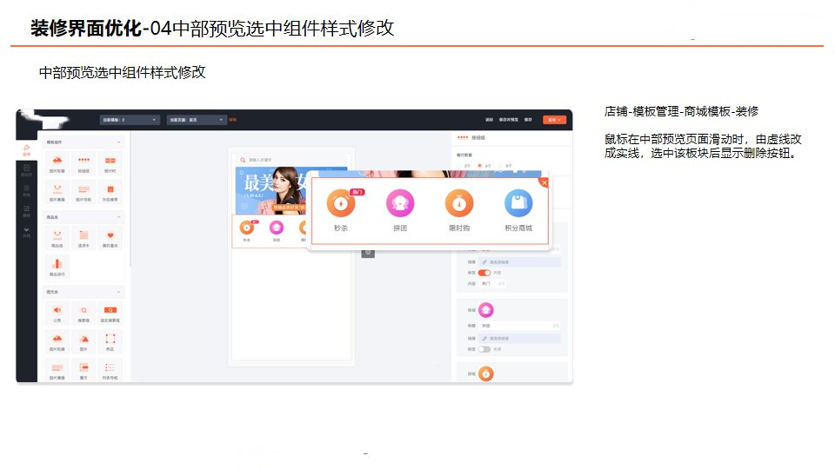Collapse the 商品类 section

(x=119, y=217)
